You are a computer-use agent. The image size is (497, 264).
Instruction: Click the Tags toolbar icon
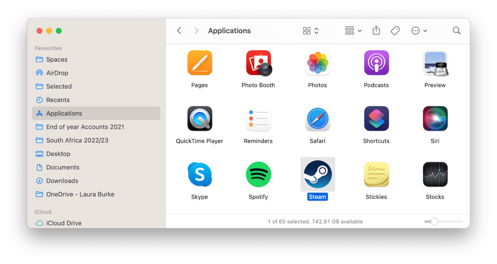pos(395,30)
